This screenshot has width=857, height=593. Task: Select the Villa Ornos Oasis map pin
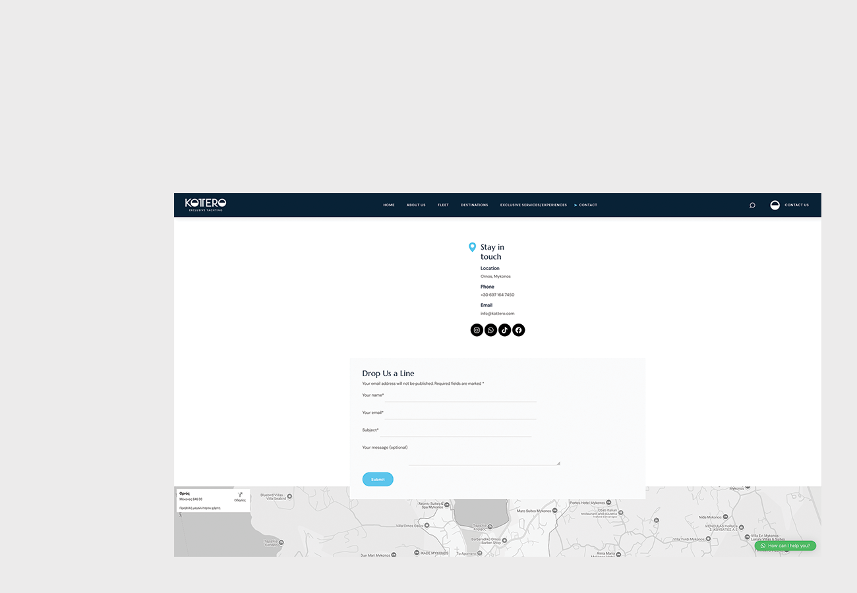[x=427, y=526]
